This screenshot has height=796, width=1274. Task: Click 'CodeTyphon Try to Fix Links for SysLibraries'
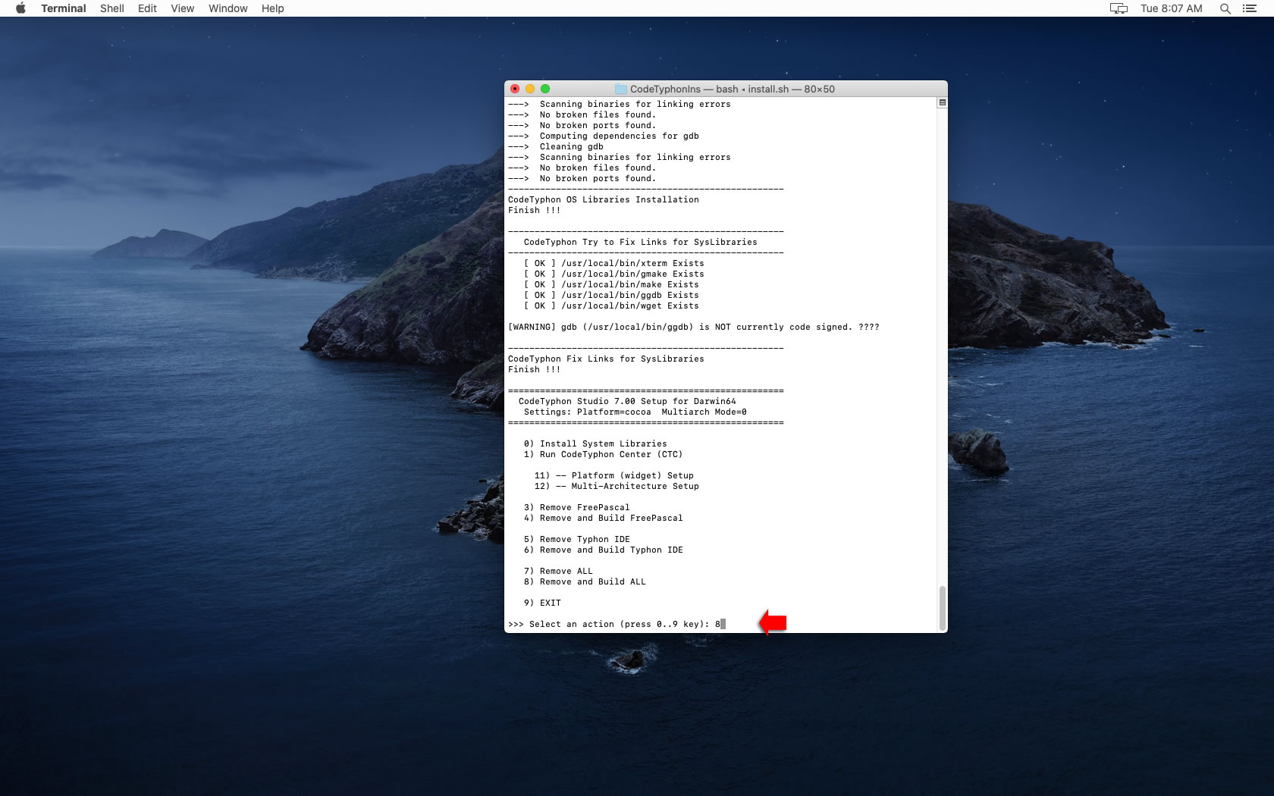click(x=641, y=242)
